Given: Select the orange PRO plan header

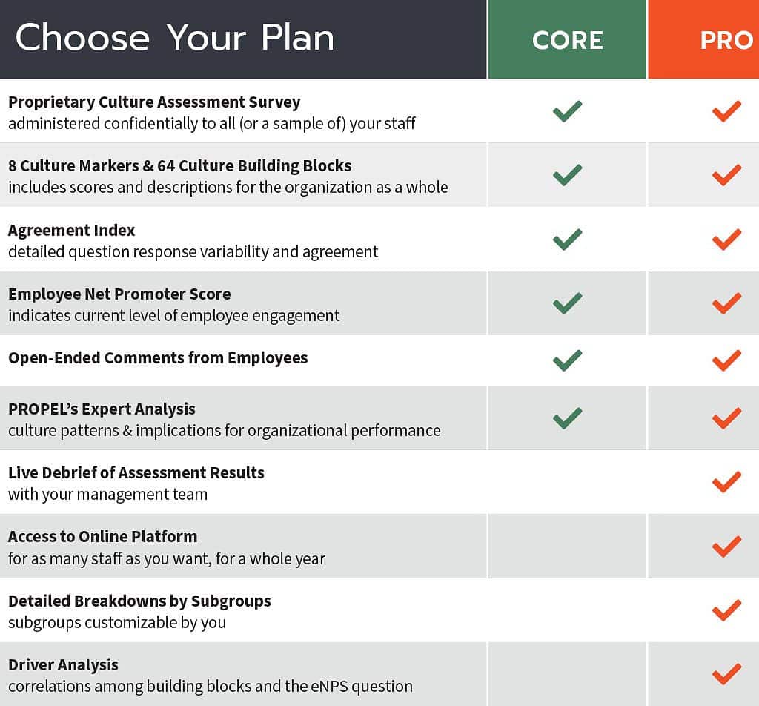Looking at the screenshot, I should [x=703, y=39].
